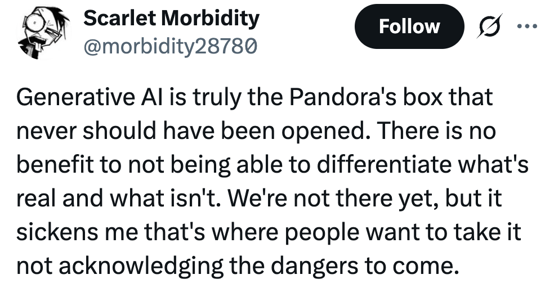Click the Follow button
Viewport: 545px width, 288px height.
pyautogui.click(x=409, y=26)
